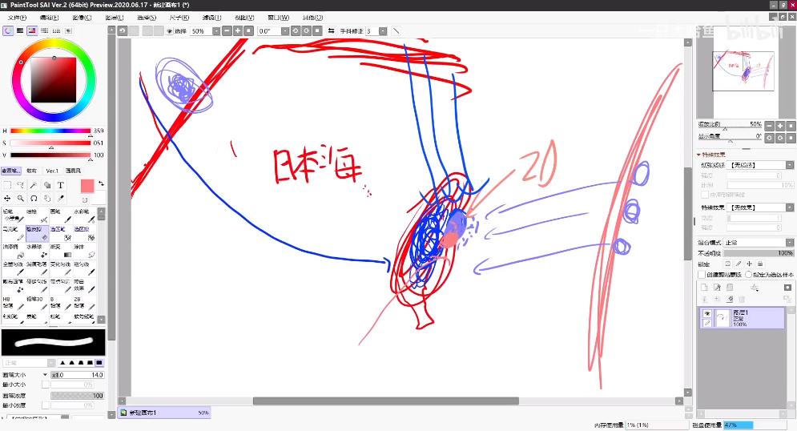Select the rectangular selection tool
The image size is (797, 431).
point(7,185)
